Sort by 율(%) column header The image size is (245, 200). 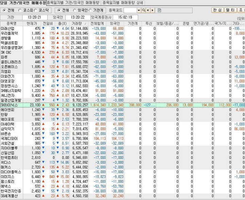pos(62,23)
